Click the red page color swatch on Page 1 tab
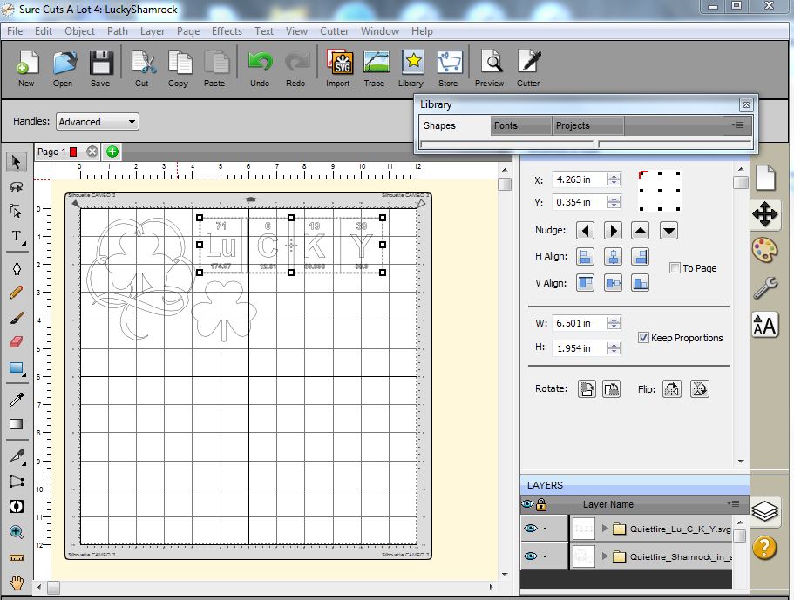This screenshot has height=600, width=794. pos(73,152)
